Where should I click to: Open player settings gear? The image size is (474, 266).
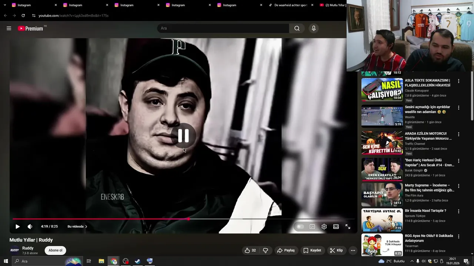click(x=324, y=226)
